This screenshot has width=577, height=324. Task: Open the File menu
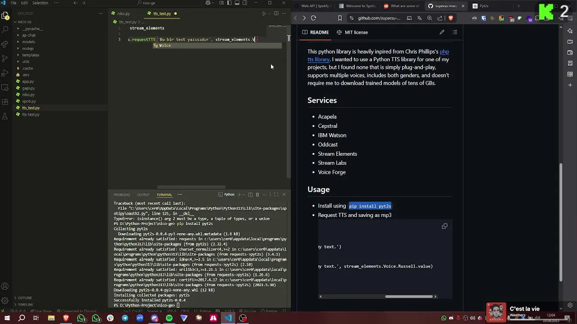click(14, 3)
